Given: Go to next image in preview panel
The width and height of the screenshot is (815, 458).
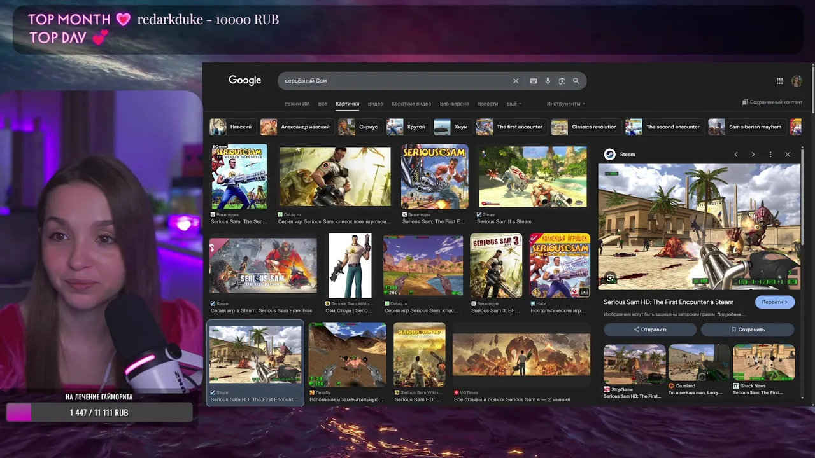Looking at the screenshot, I should tap(753, 155).
